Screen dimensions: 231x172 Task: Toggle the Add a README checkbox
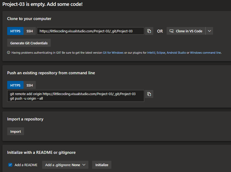[x=10, y=165]
